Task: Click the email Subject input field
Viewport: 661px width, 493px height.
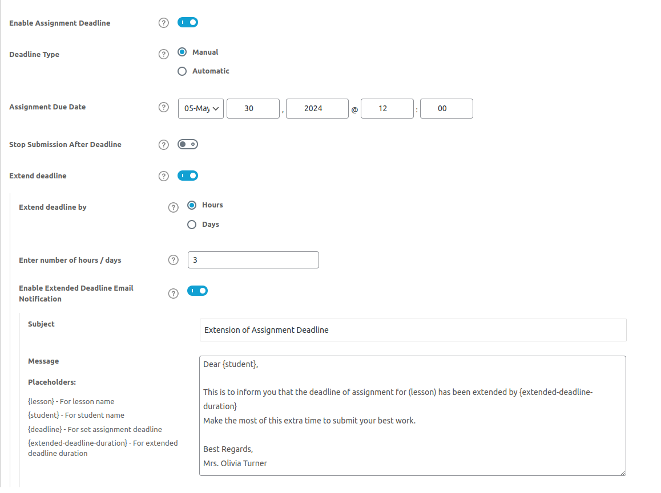Action: pos(413,330)
